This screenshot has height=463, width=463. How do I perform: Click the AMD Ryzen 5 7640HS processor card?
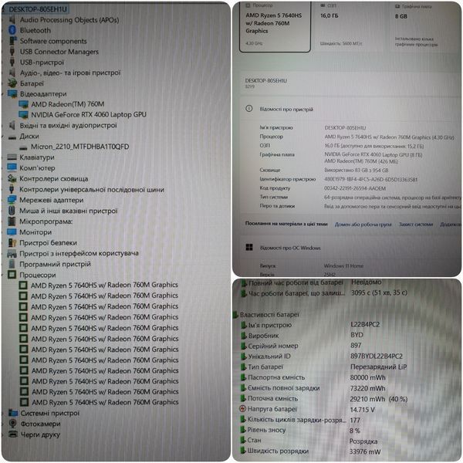[275, 26]
